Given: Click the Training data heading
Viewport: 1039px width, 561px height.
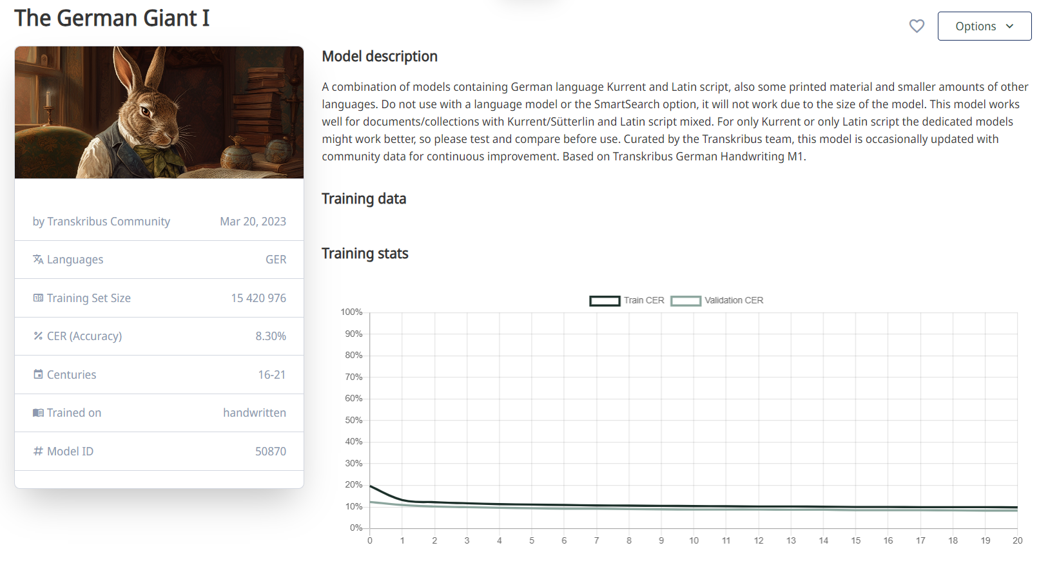Looking at the screenshot, I should tap(364, 198).
